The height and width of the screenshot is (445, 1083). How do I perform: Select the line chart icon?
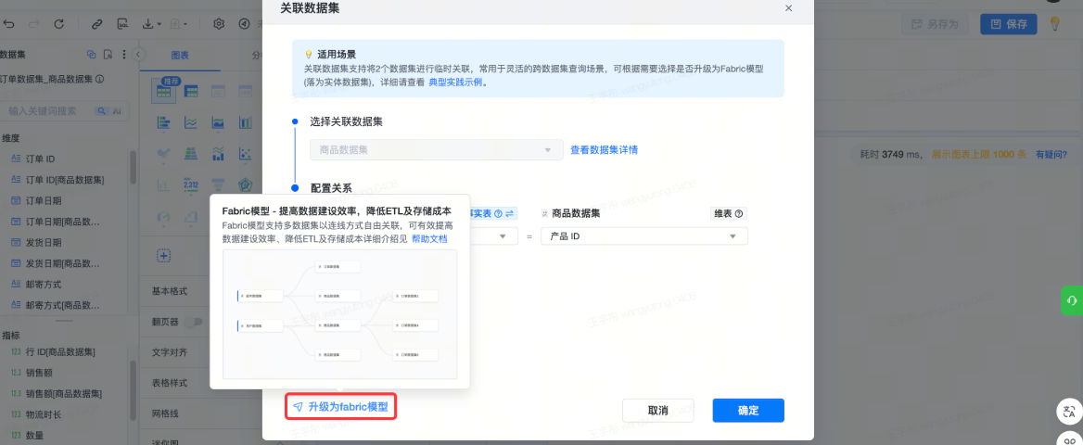(191, 123)
